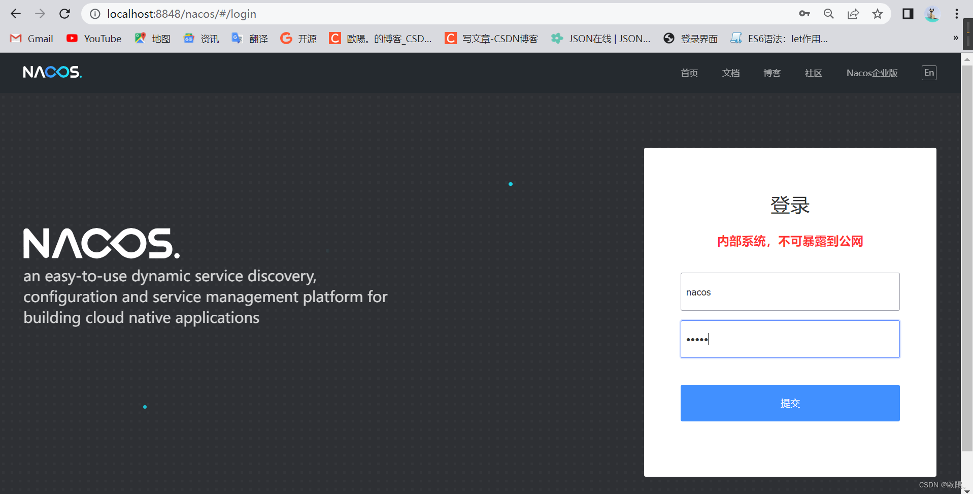Open the 资讯 news bookmark
973x494 pixels.
tap(201, 39)
